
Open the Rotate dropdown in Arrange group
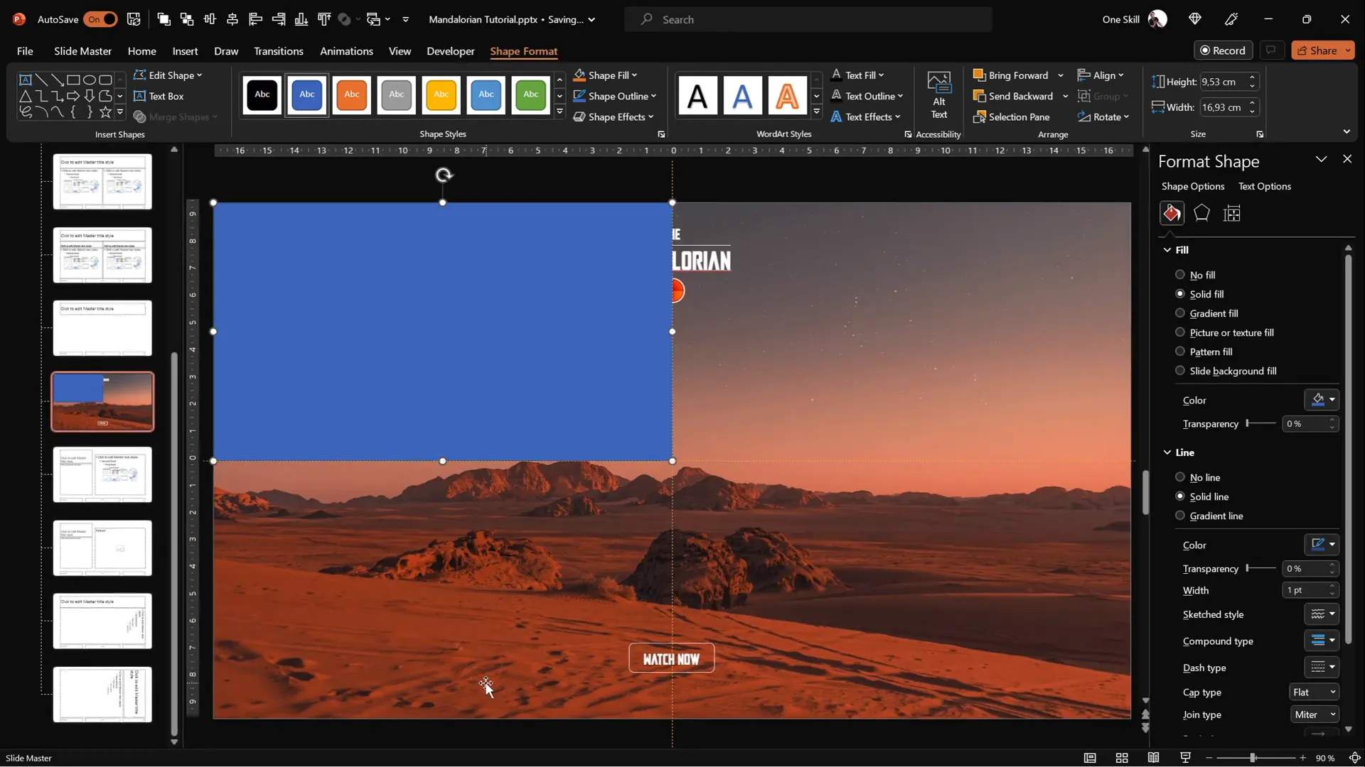click(1103, 116)
